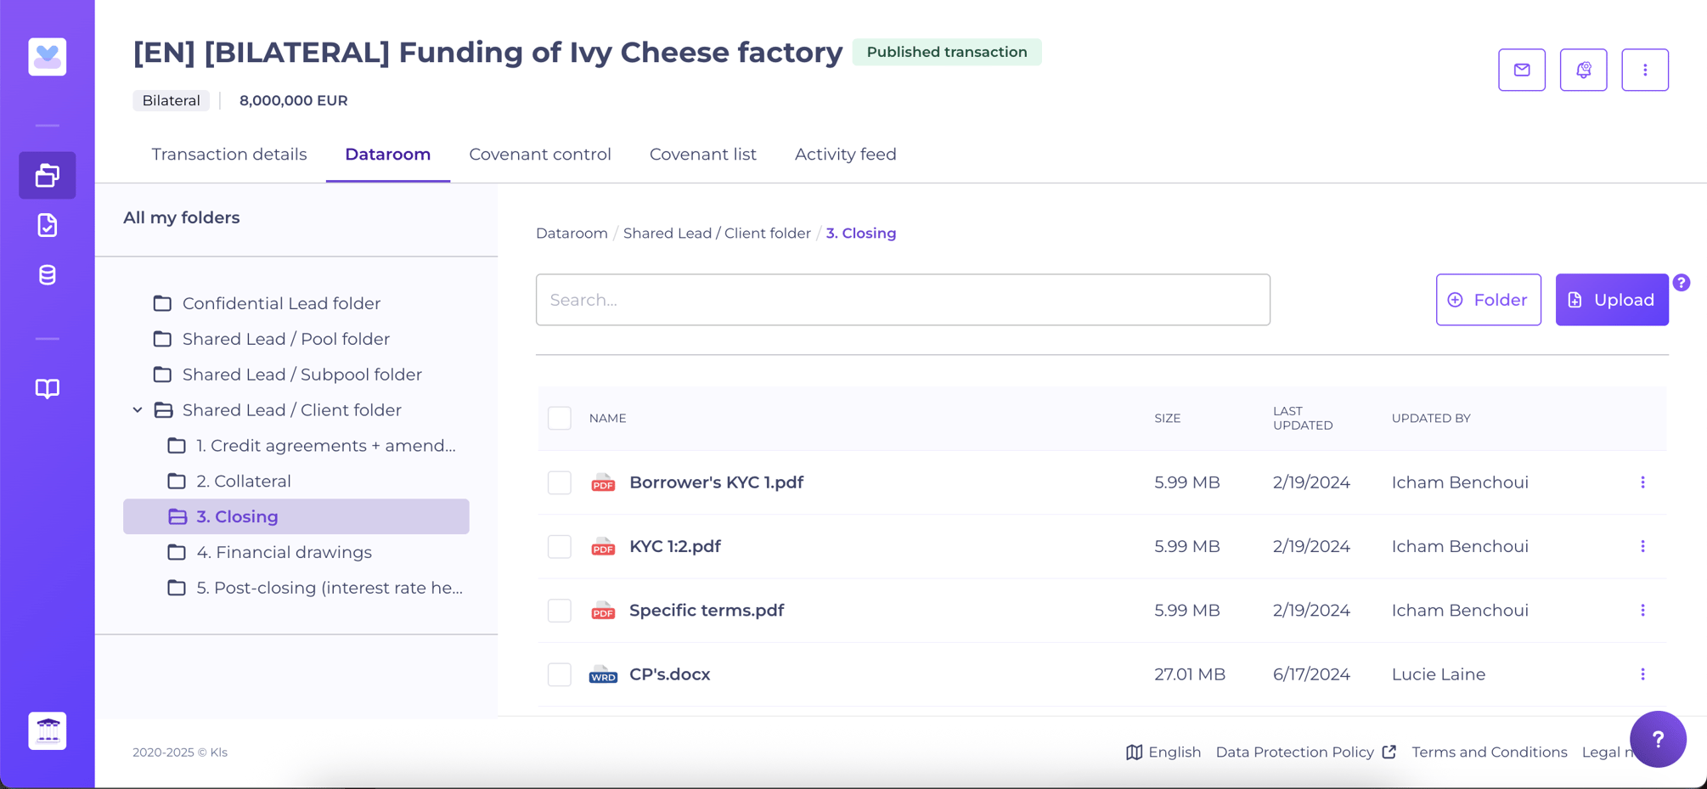1707x789 pixels.
Task: Switch to Activity feed tab
Action: [846, 155]
